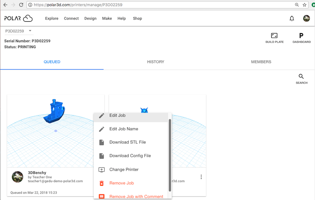Reload the page with refresh icon
Viewport: 315px width, 200px height.
click(x=21, y=5)
